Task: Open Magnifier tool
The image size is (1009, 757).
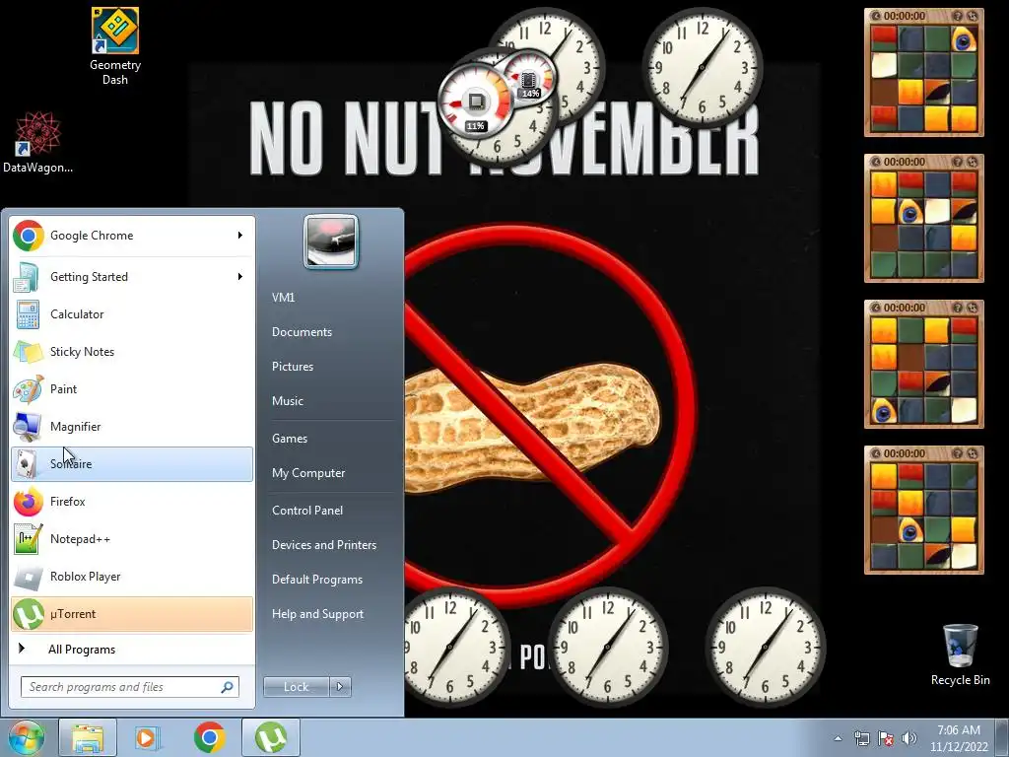Action: pyautogui.click(x=132, y=426)
